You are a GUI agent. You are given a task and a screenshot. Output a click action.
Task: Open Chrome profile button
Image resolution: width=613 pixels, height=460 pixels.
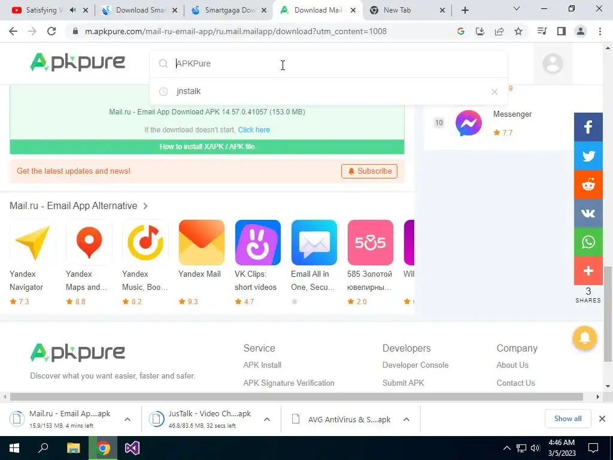click(581, 31)
